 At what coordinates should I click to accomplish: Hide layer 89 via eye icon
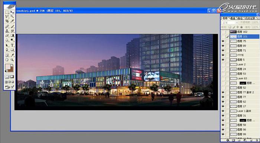tap(223, 46)
